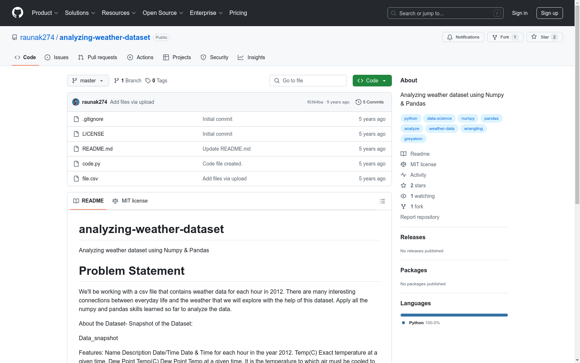Switch to the README tab
Screen dimensions: 580x363
(88, 201)
